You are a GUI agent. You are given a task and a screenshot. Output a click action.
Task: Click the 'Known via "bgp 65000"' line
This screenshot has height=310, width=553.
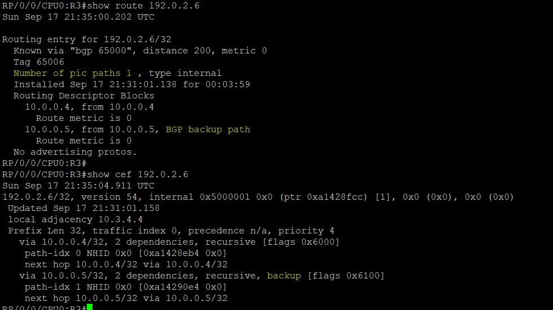point(140,51)
